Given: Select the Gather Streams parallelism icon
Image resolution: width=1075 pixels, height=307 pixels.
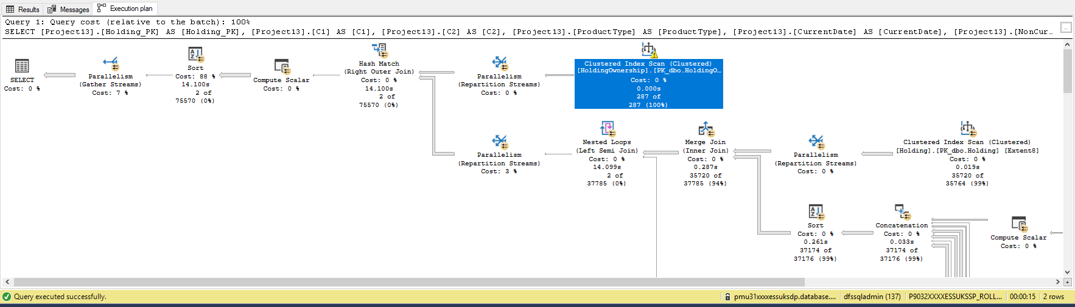Looking at the screenshot, I should (x=111, y=63).
